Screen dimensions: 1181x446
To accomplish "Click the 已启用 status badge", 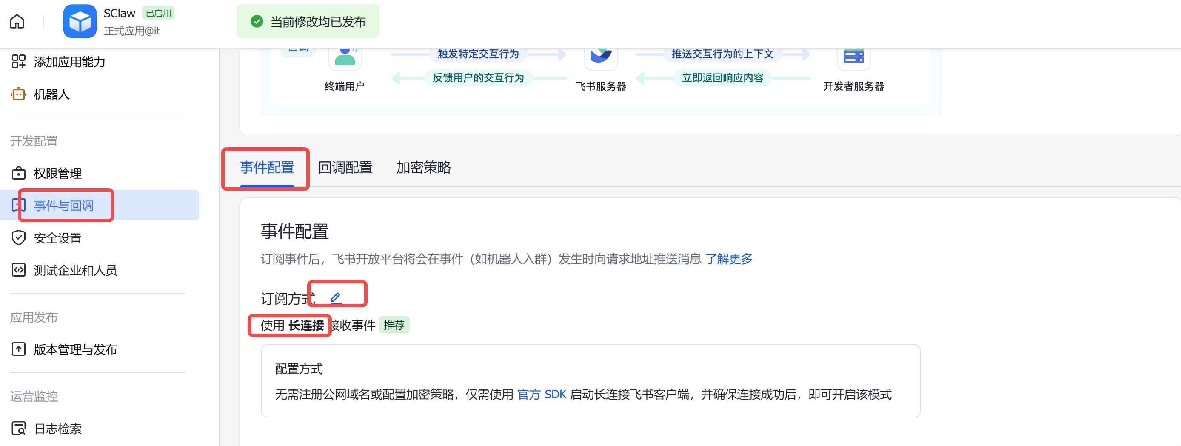I will tap(158, 13).
